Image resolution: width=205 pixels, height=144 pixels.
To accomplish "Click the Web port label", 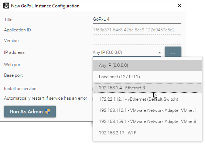I will 13,65.
